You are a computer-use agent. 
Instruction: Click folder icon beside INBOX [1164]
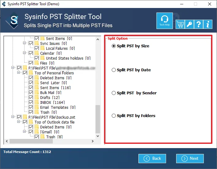[37, 102]
